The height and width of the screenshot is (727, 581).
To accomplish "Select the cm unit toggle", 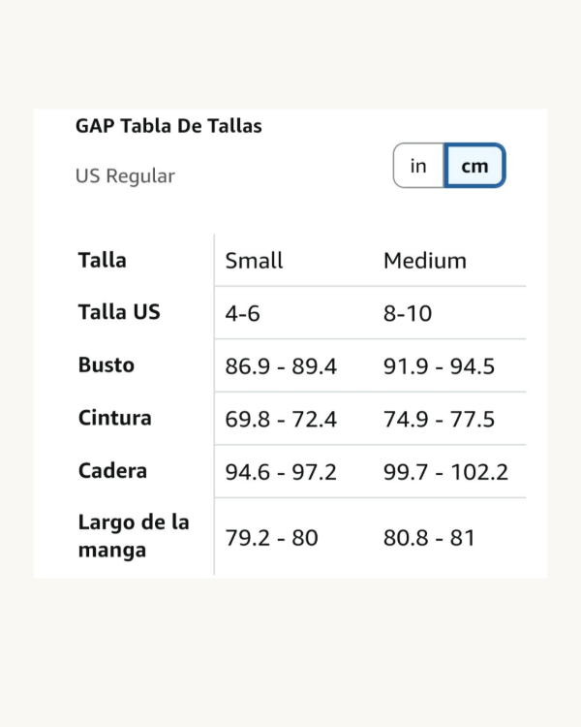I will (474, 166).
